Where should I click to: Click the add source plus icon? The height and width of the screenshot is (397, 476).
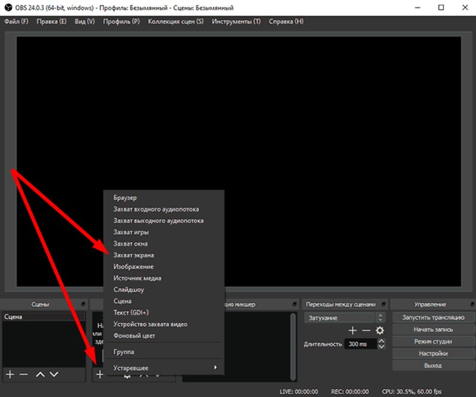click(x=100, y=374)
